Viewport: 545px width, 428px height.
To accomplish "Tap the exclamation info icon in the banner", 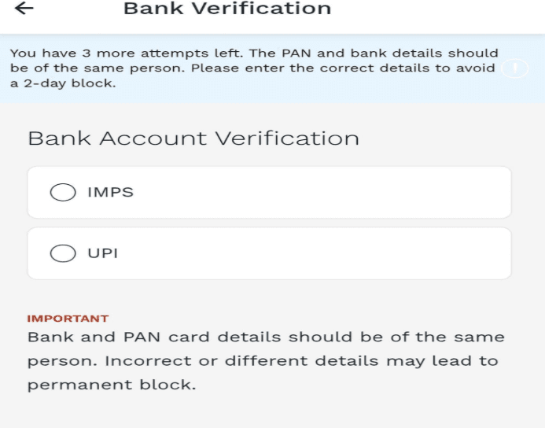I will tap(515, 68).
